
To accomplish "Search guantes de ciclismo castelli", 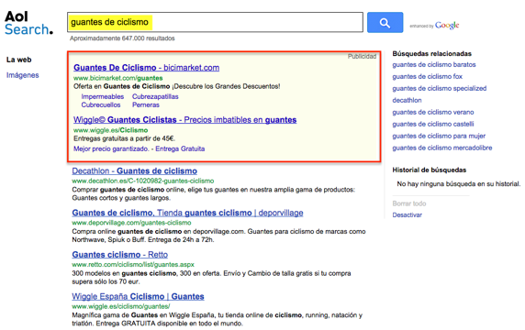I will click(x=433, y=124).
